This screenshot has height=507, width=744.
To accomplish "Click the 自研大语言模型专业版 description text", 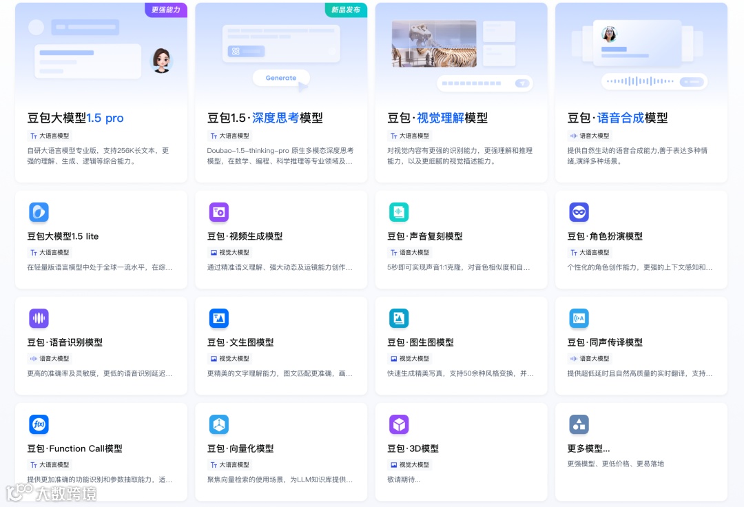I will point(99,156).
